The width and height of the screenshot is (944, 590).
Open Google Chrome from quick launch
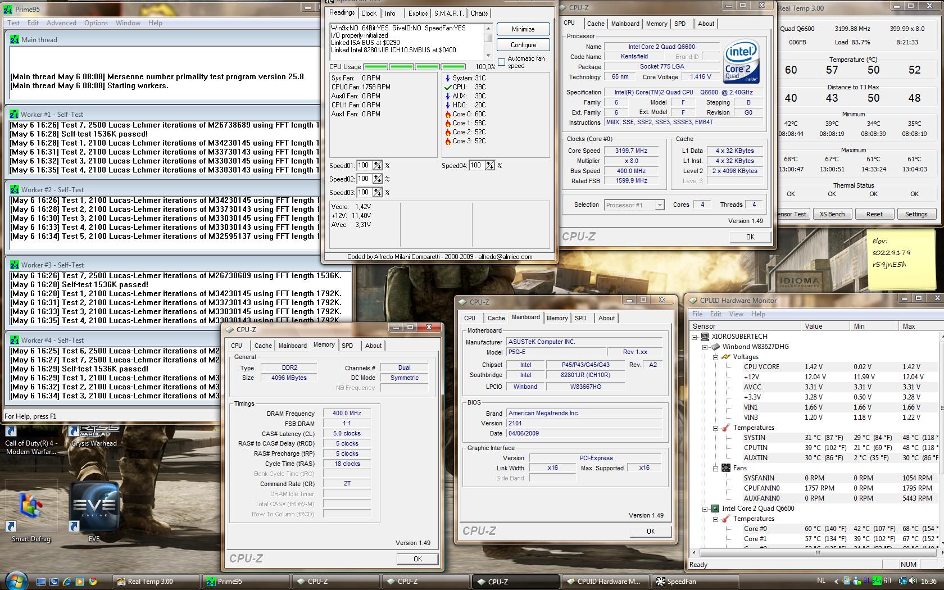click(x=93, y=582)
